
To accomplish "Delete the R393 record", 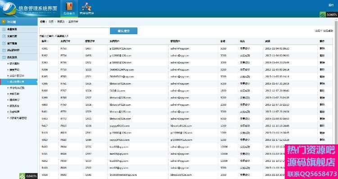I will click(322, 63).
